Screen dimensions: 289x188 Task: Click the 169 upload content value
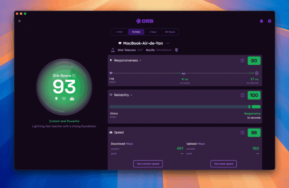click(x=256, y=148)
